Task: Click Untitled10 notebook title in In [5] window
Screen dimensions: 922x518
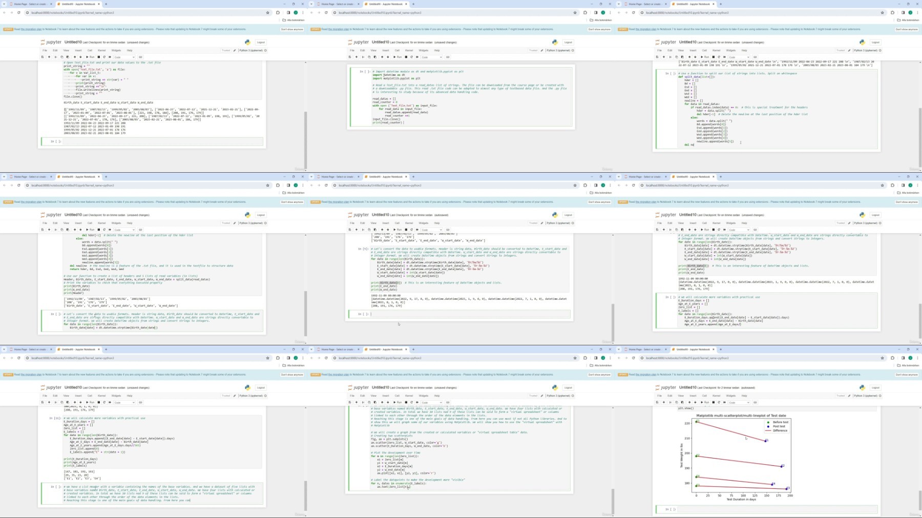Action: pos(381,215)
